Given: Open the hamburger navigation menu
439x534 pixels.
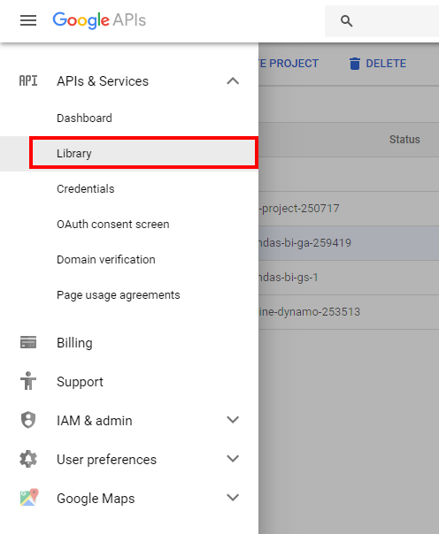Looking at the screenshot, I should click(x=28, y=20).
